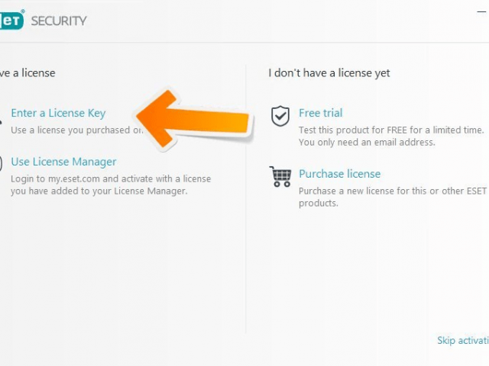The height and width of the screenshot is (366, 489).
Task: Click the shopping cart icon
Action: (280, 176)
